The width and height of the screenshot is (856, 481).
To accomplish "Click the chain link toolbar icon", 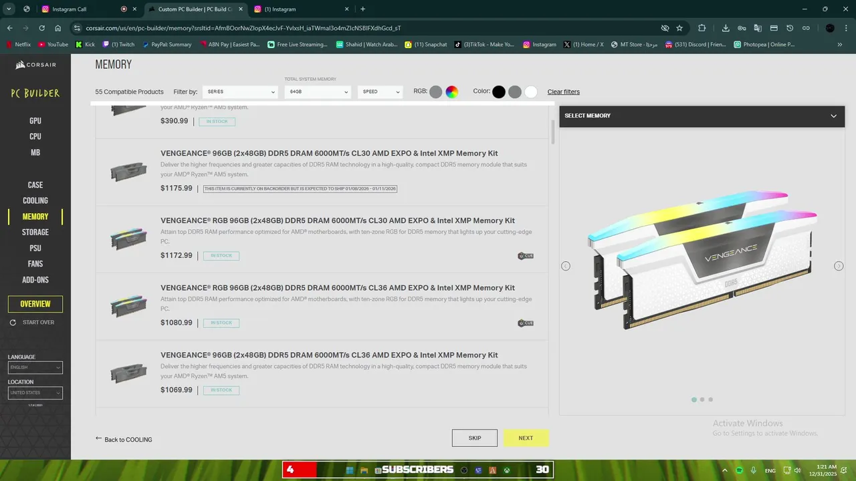I will click(806, 28).
